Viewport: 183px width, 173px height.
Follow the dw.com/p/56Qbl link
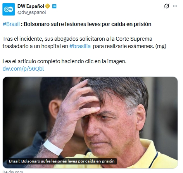click(x=23, y=69)
